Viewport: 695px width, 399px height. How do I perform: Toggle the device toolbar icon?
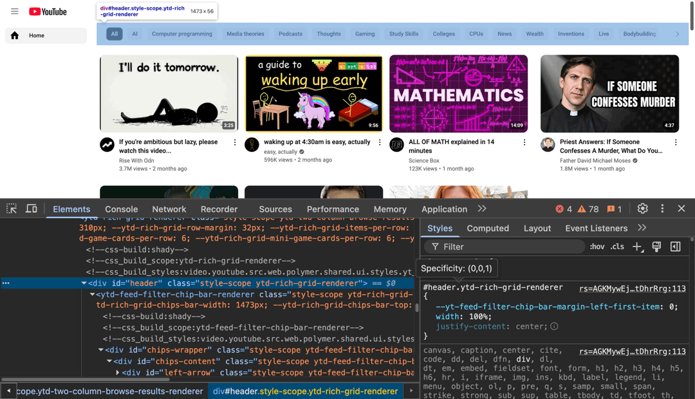point(31,209)
